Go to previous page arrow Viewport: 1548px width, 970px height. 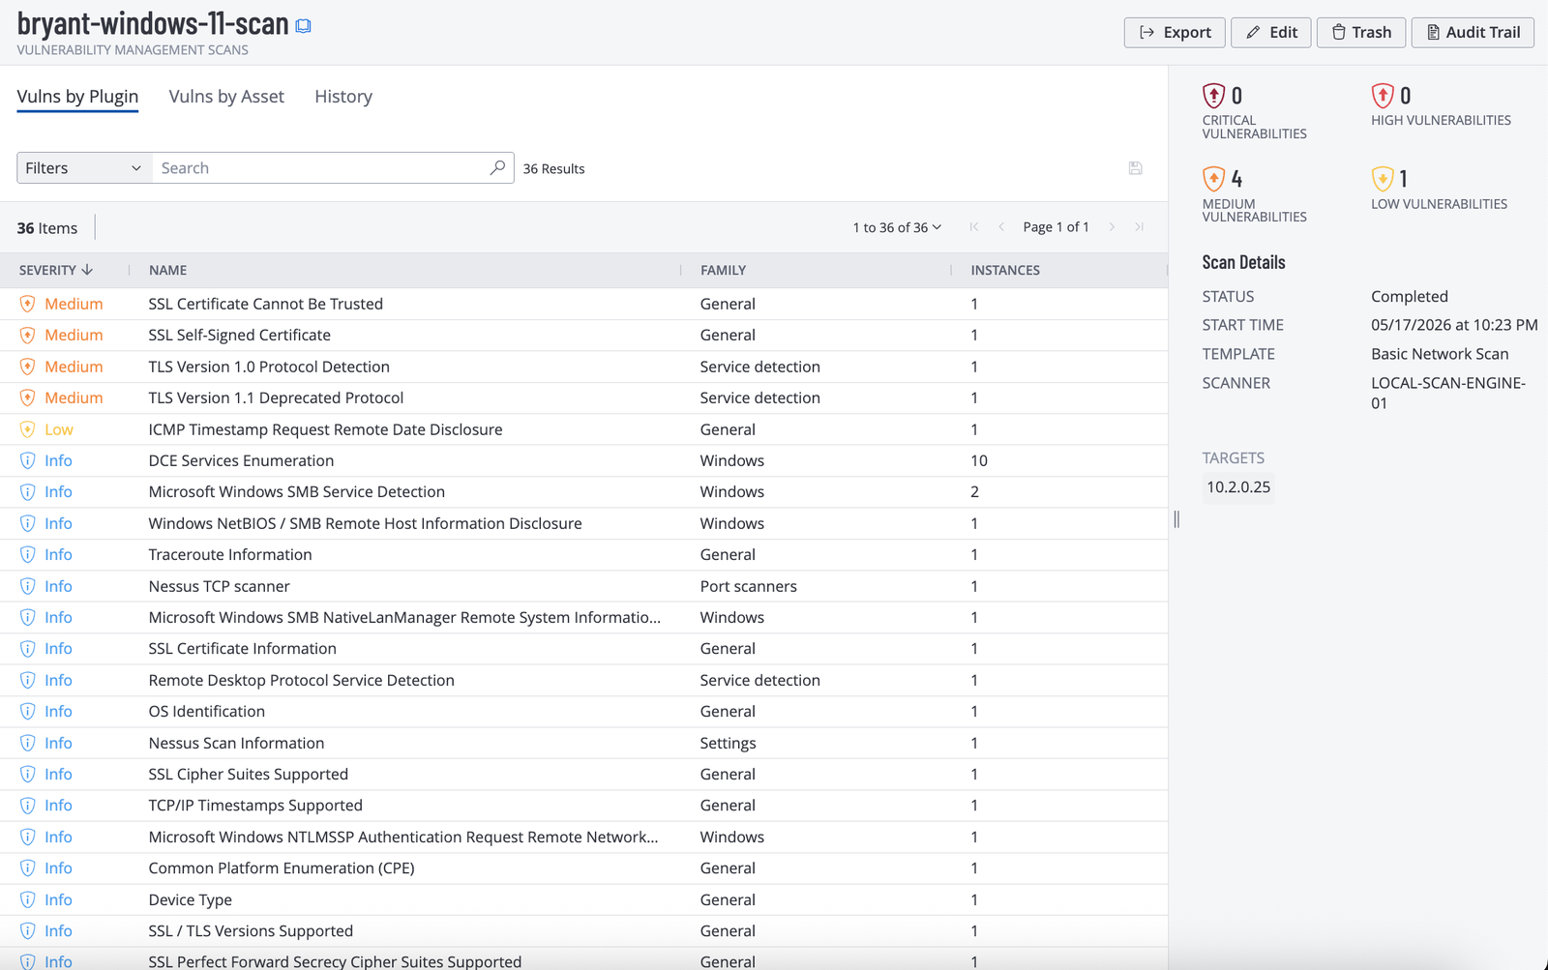tap(1001, 227)
